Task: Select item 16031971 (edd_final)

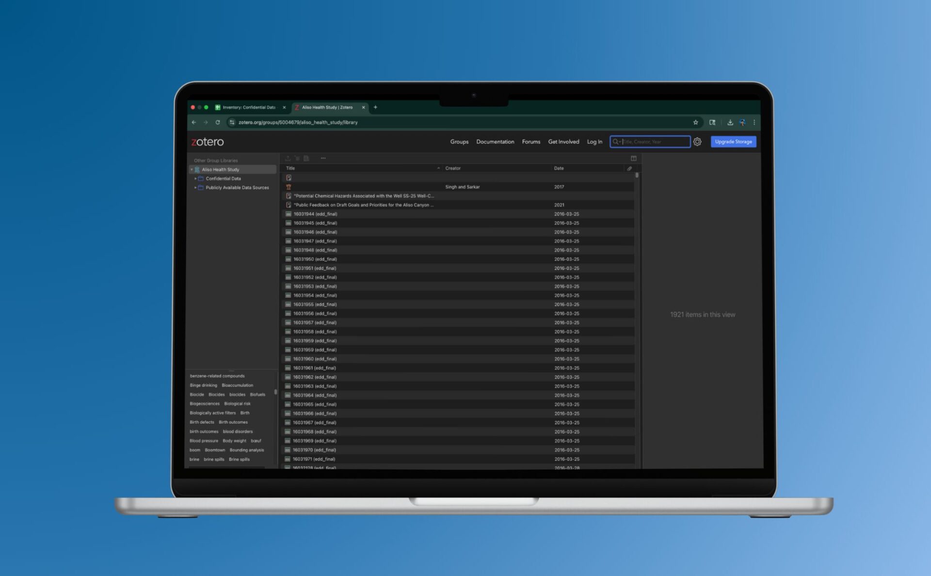Action: (x=458, y=459)
